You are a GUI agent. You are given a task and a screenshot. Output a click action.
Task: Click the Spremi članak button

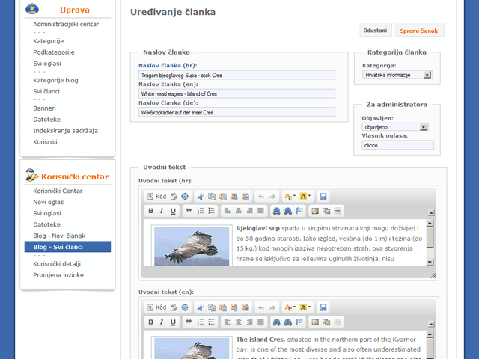[420, 31]
